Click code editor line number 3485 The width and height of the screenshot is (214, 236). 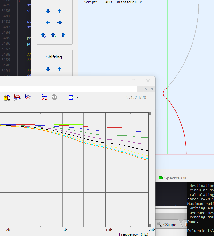tap(6, 38)
